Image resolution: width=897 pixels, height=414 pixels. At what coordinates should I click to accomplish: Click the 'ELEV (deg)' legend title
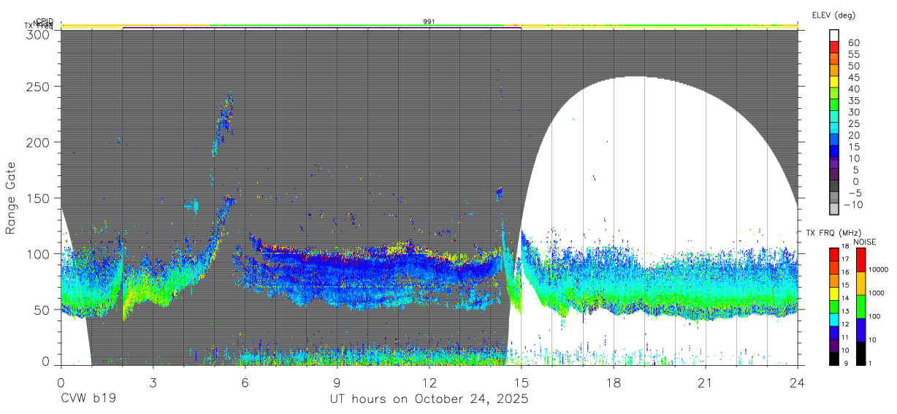pos(833,15)
